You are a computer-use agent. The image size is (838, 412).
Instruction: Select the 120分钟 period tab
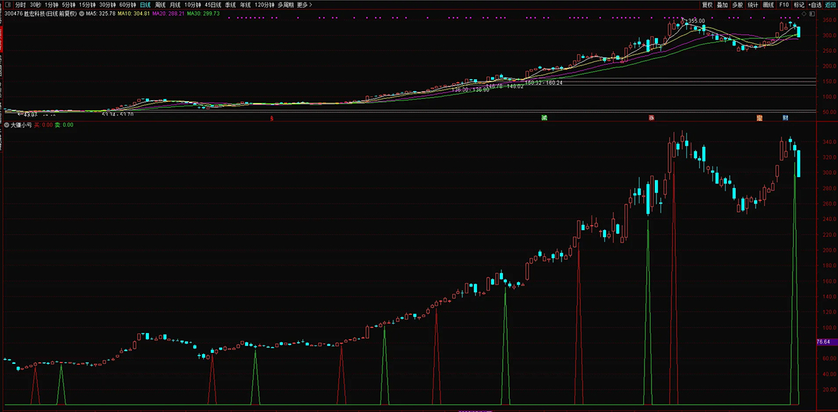coord(265,4)
